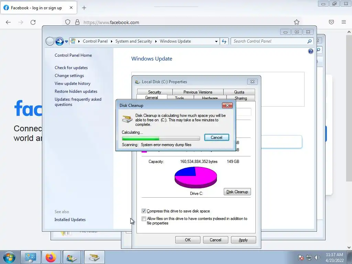This screenshot has height=264, width=352.
Task: Open Control Panel Home link
Action: 73,55
